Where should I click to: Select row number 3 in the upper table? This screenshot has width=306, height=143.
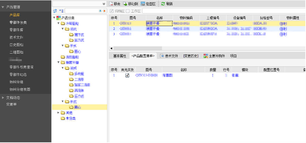coord(114,34)
